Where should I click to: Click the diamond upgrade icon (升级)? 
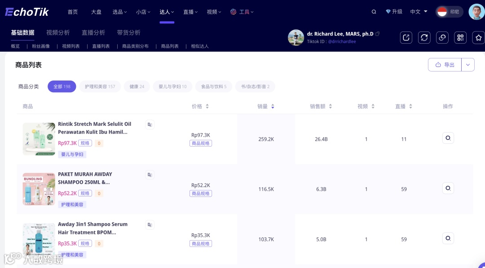[388, 11]
